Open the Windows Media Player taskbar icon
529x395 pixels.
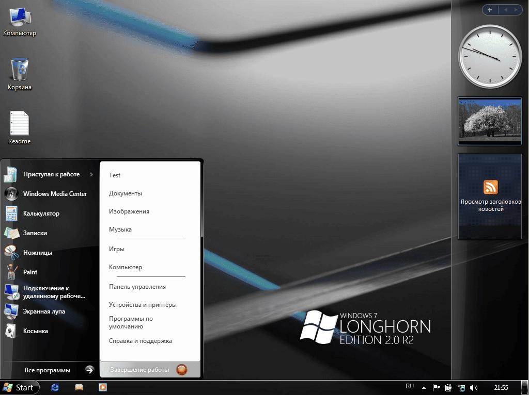tap(103, 388)
